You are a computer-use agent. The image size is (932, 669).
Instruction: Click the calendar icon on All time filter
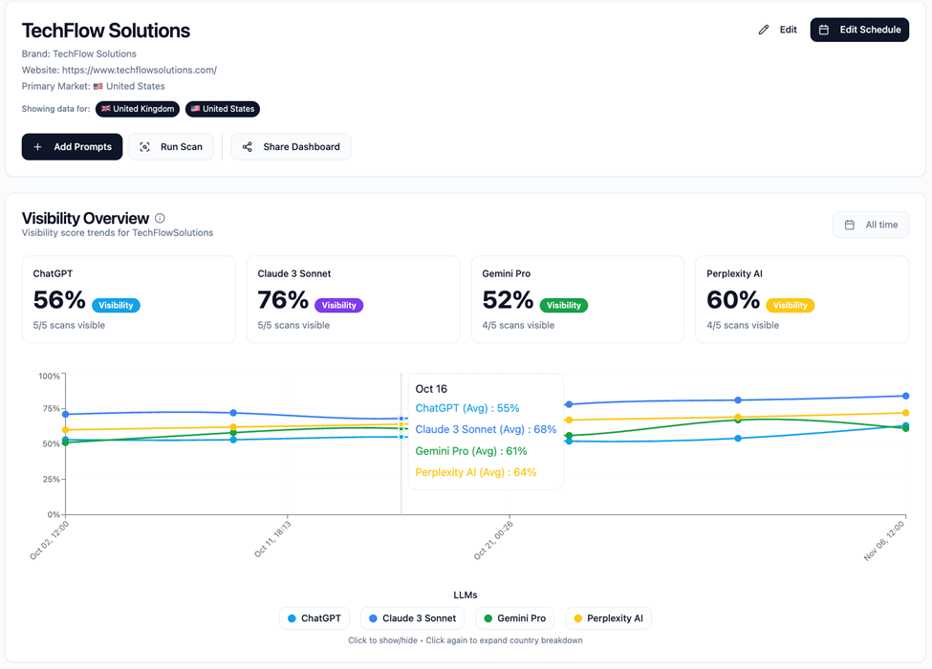(849, 224)
